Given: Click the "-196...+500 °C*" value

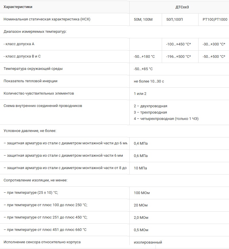Looking at the screenshot, I should (x=178, y=57).
